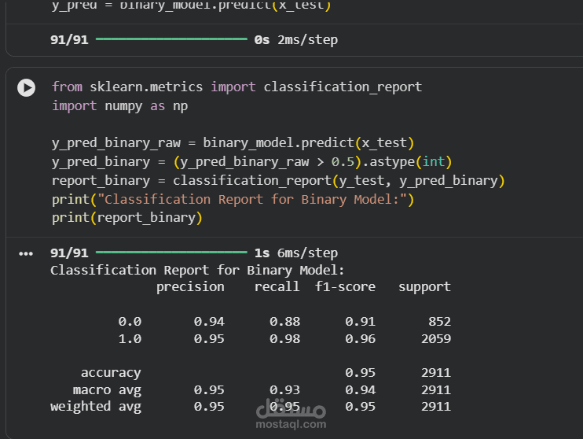Click the 'precision' column header in output
The height and width of the screenshot is (439, 583).
click(190, 286)
